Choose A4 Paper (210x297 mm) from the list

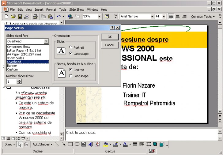click(x=28, y=54)
